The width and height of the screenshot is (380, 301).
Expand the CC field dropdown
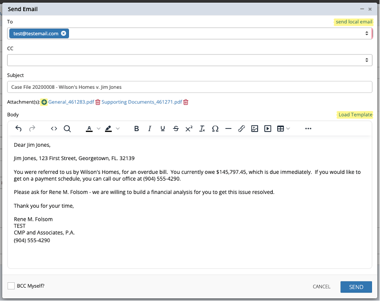pyautogui.click(x=367, y=60)
